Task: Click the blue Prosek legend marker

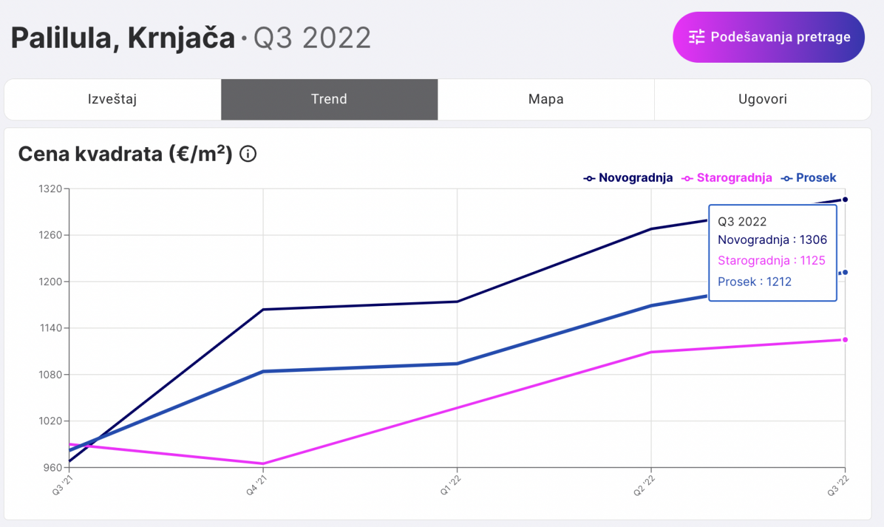Action: point(786,178)
